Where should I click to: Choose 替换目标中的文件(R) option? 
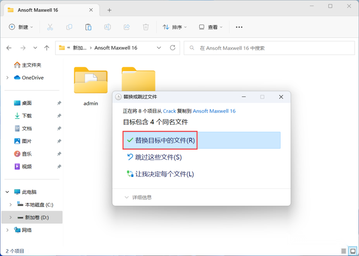[202, 140]
